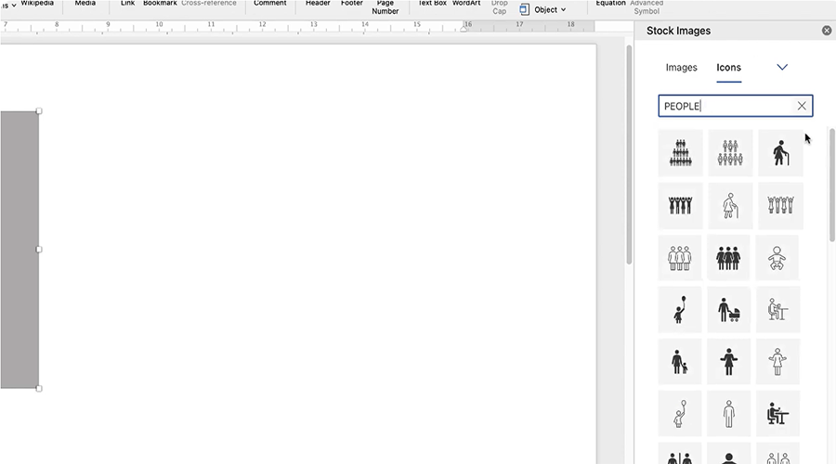
Task: Expand the stock images category chevron
Action: [782, 68]
